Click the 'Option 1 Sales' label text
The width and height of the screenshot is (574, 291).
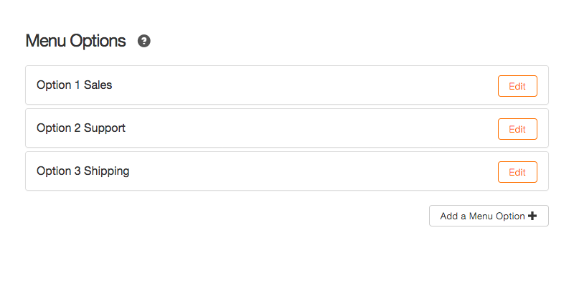tap(75, 85)
